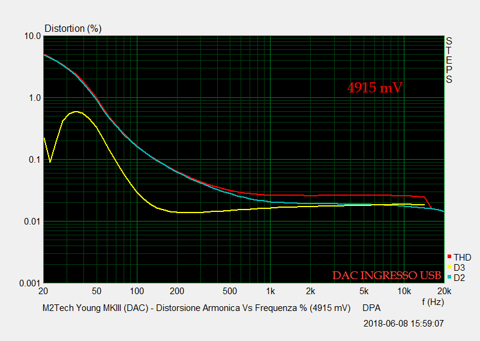Click the 50 x-axis tick label
This screenshot has width=480, height=341.
[97, 291]
